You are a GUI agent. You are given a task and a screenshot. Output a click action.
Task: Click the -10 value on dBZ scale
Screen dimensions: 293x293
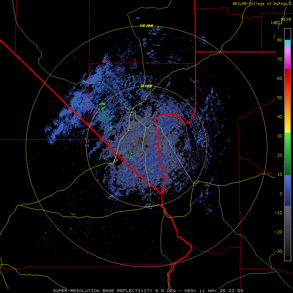(278, 213)
